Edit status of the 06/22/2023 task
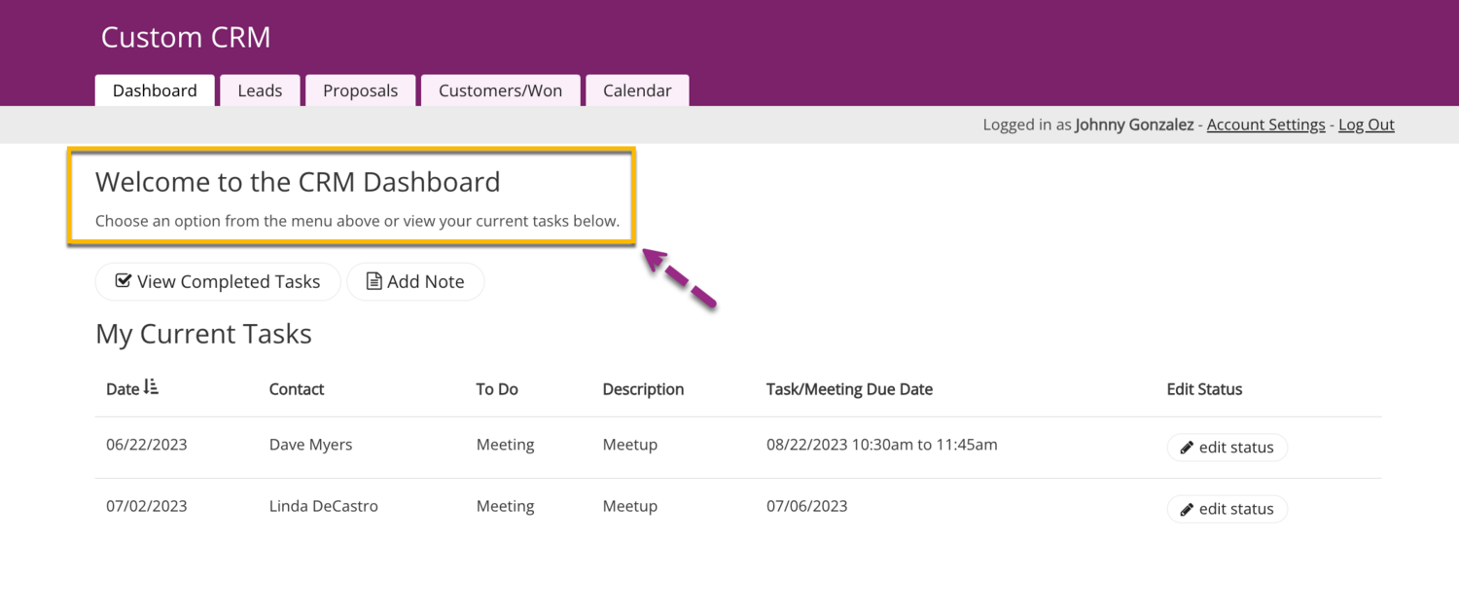Viewport: 1459px width, 614px height. pos(1228,448)
